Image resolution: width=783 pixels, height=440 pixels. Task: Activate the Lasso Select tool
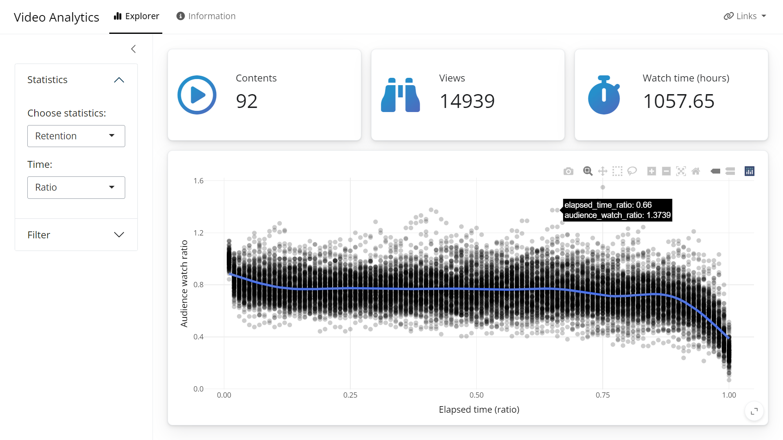(632, 171)
